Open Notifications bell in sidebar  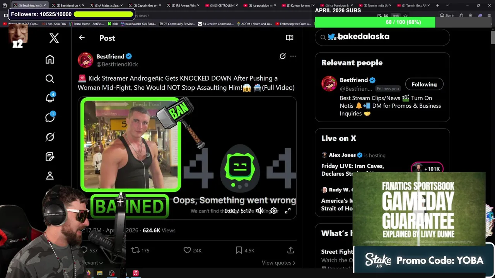pos(50,98)
